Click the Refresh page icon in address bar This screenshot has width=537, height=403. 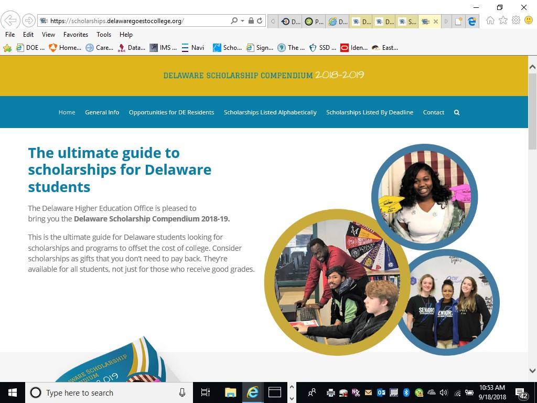click(x=260, y=21)
